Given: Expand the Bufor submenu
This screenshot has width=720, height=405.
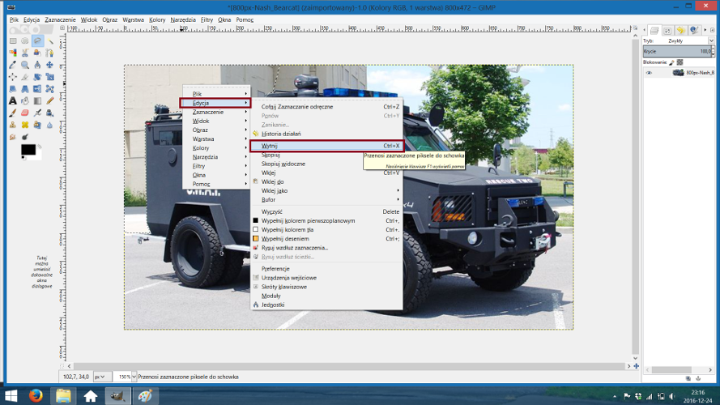Looking at the screenshot, I should (326, 200).
